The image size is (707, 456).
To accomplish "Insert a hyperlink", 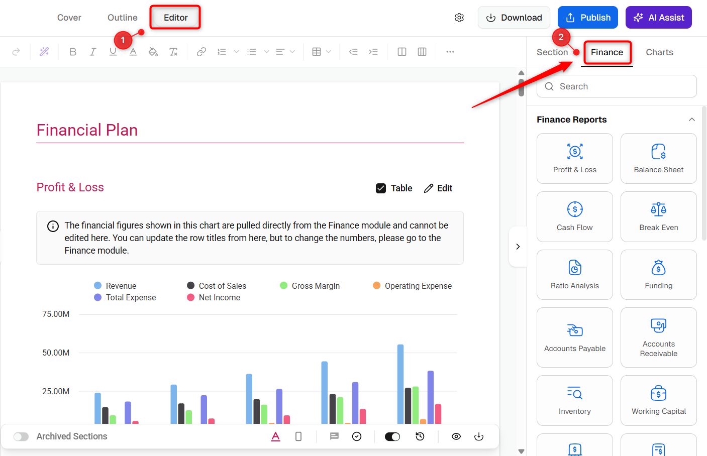I will 201,52.
